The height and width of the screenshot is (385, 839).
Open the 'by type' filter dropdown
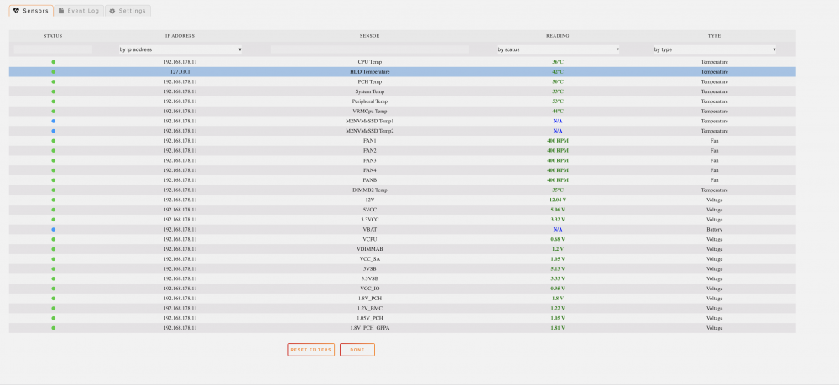click(714, 49)
